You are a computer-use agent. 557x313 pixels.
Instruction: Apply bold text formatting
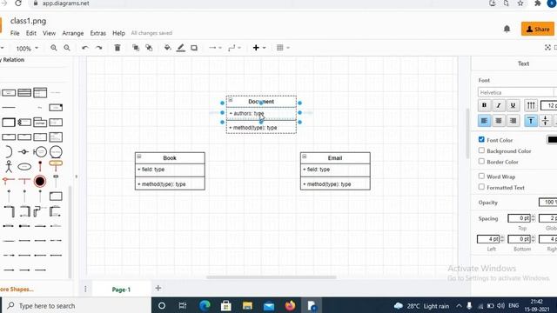tap(484, 105)
